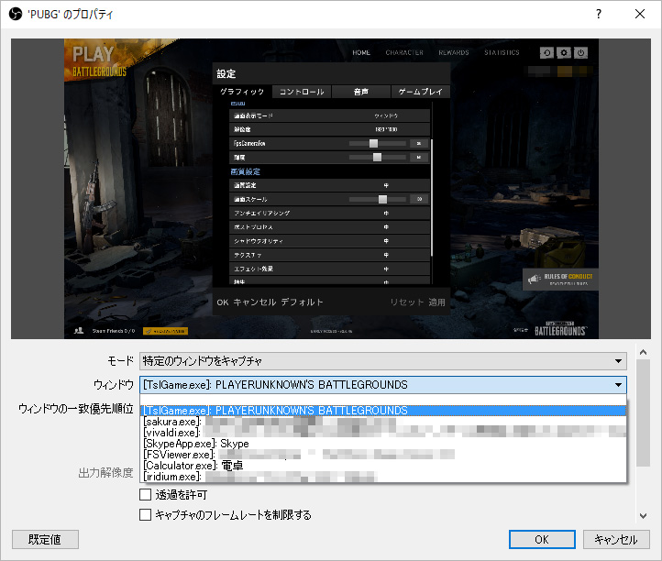The height and width of the screenshot is (561, 662).
Task: Click the エフェクト効果 setting row
Action: 330,269
